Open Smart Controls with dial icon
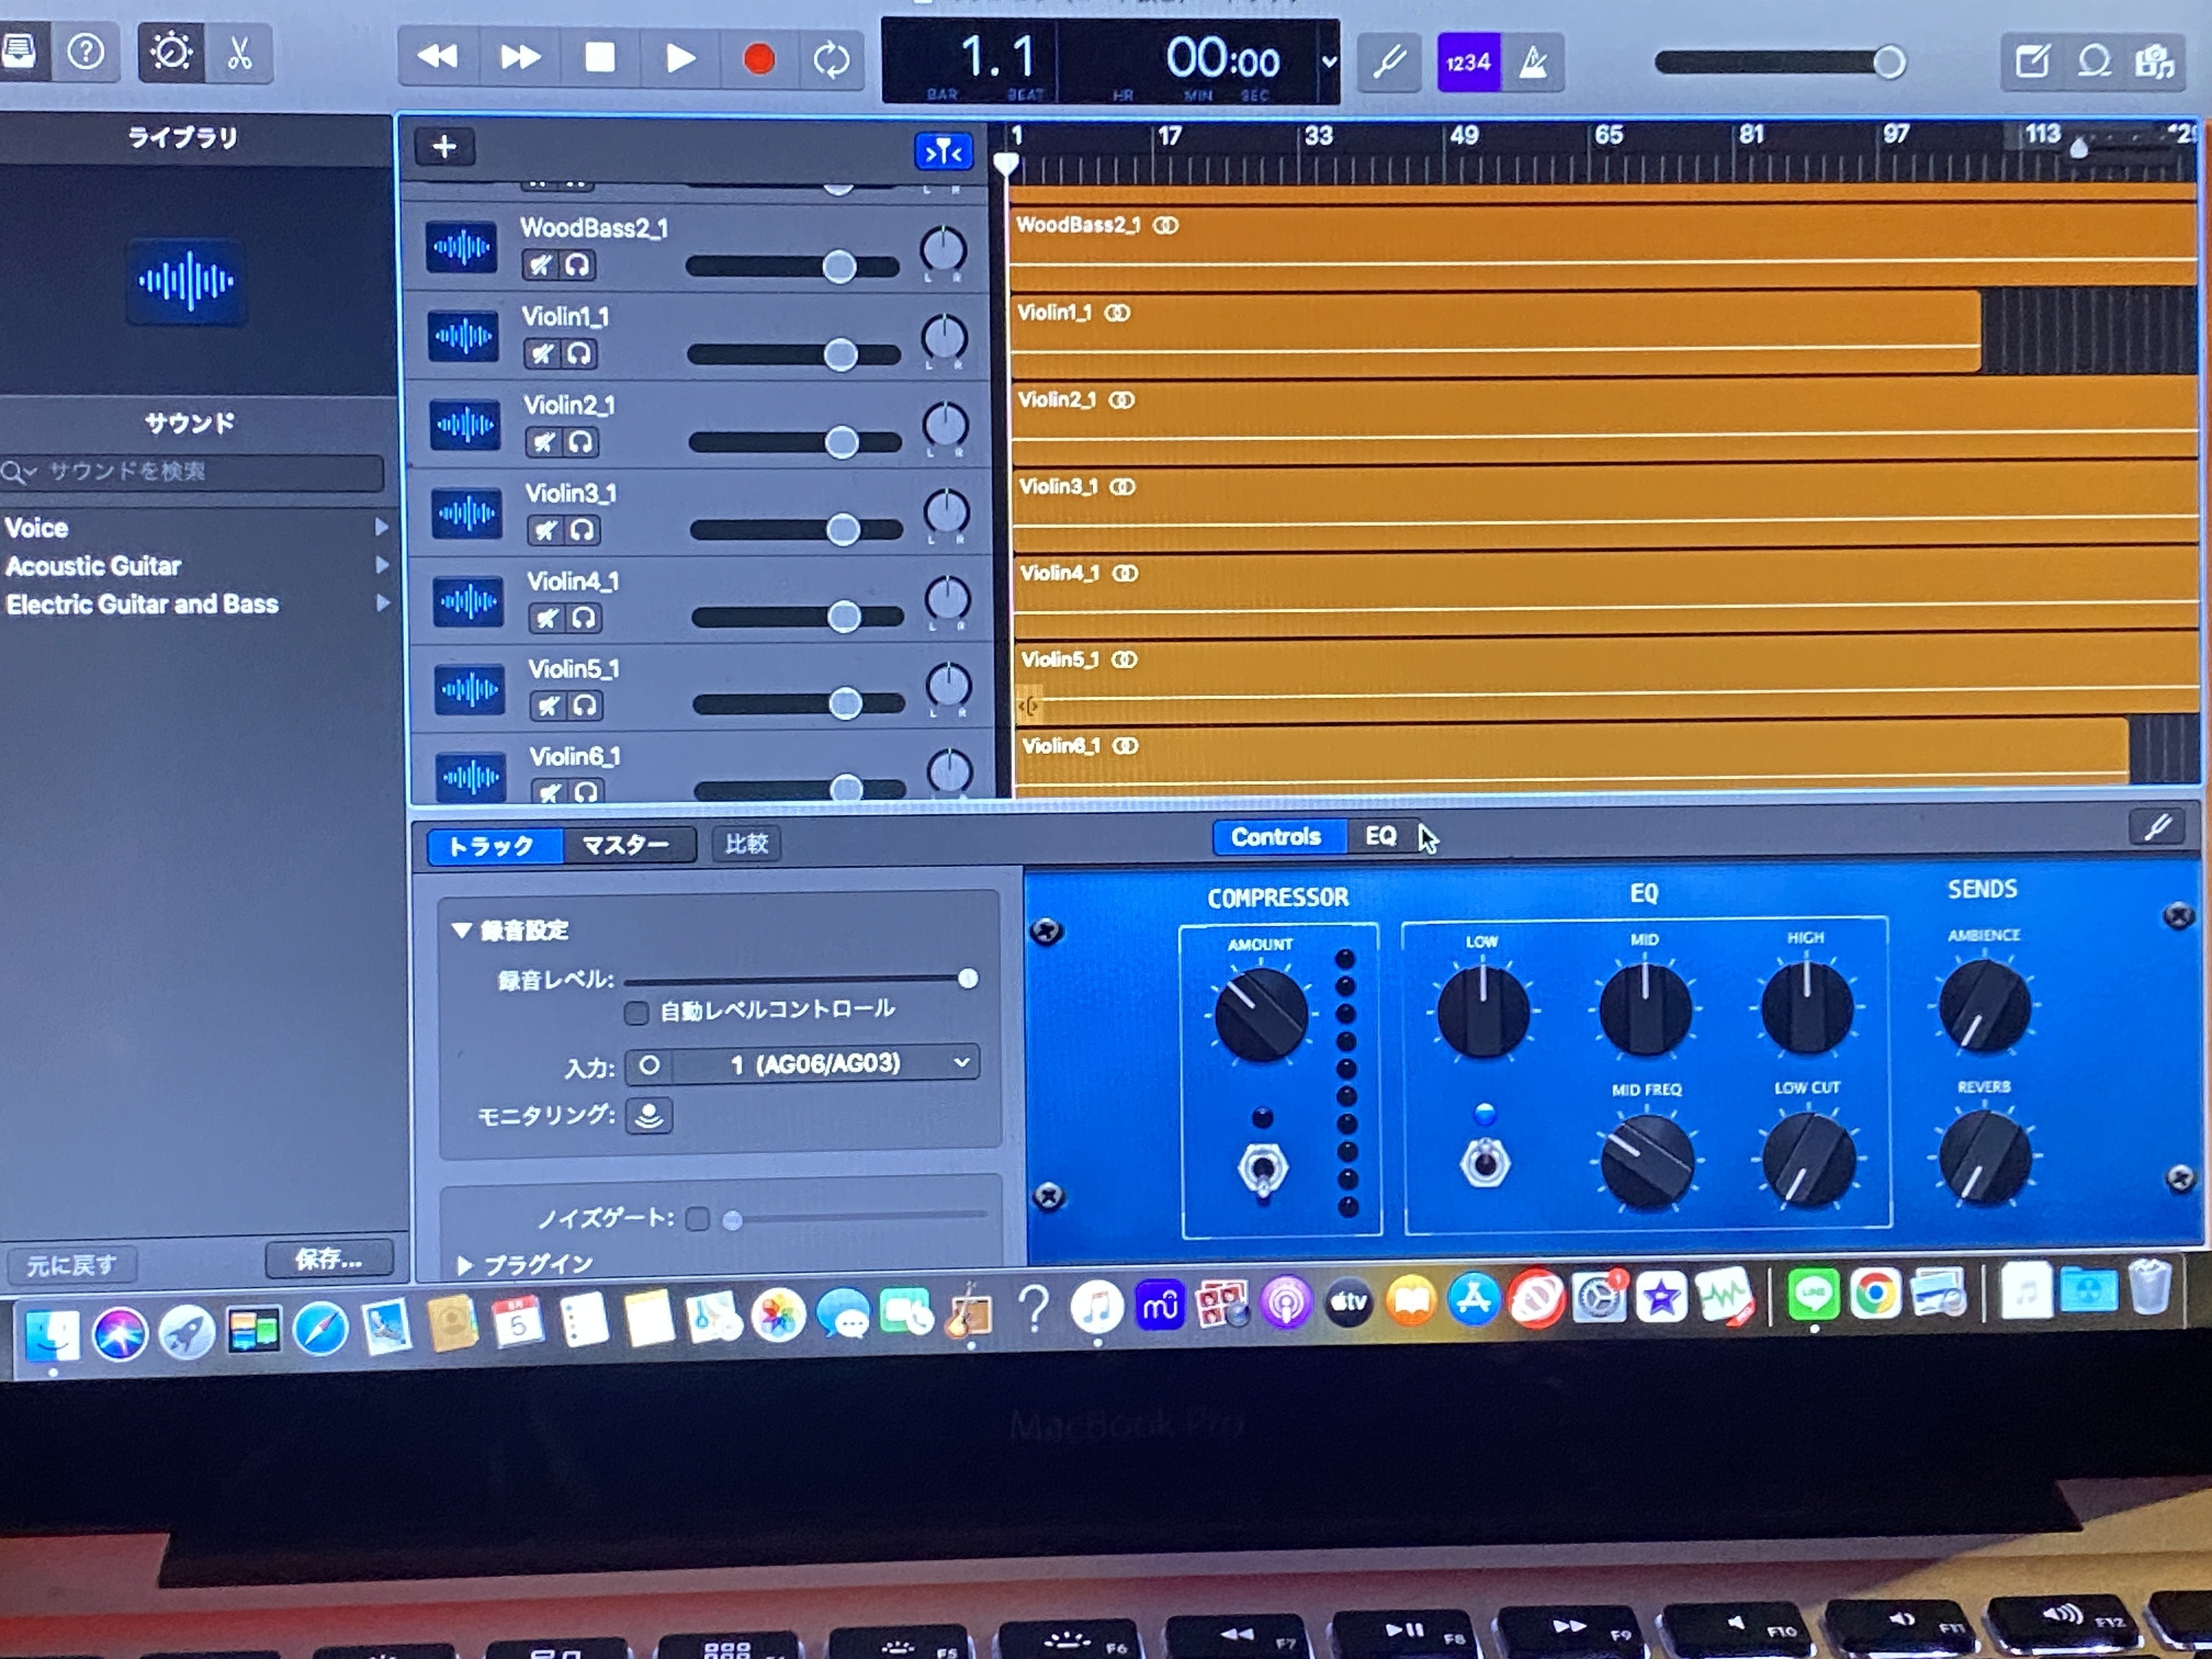 [x=171, y=52]
